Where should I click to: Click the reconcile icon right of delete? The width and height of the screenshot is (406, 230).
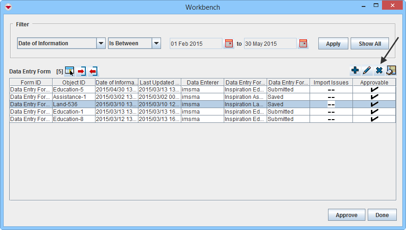pos(391,70)
